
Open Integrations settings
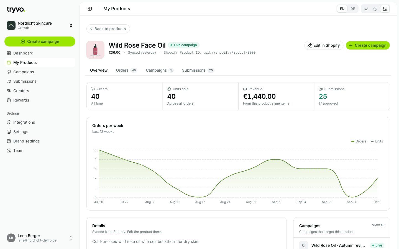click(x=40, y=122)
